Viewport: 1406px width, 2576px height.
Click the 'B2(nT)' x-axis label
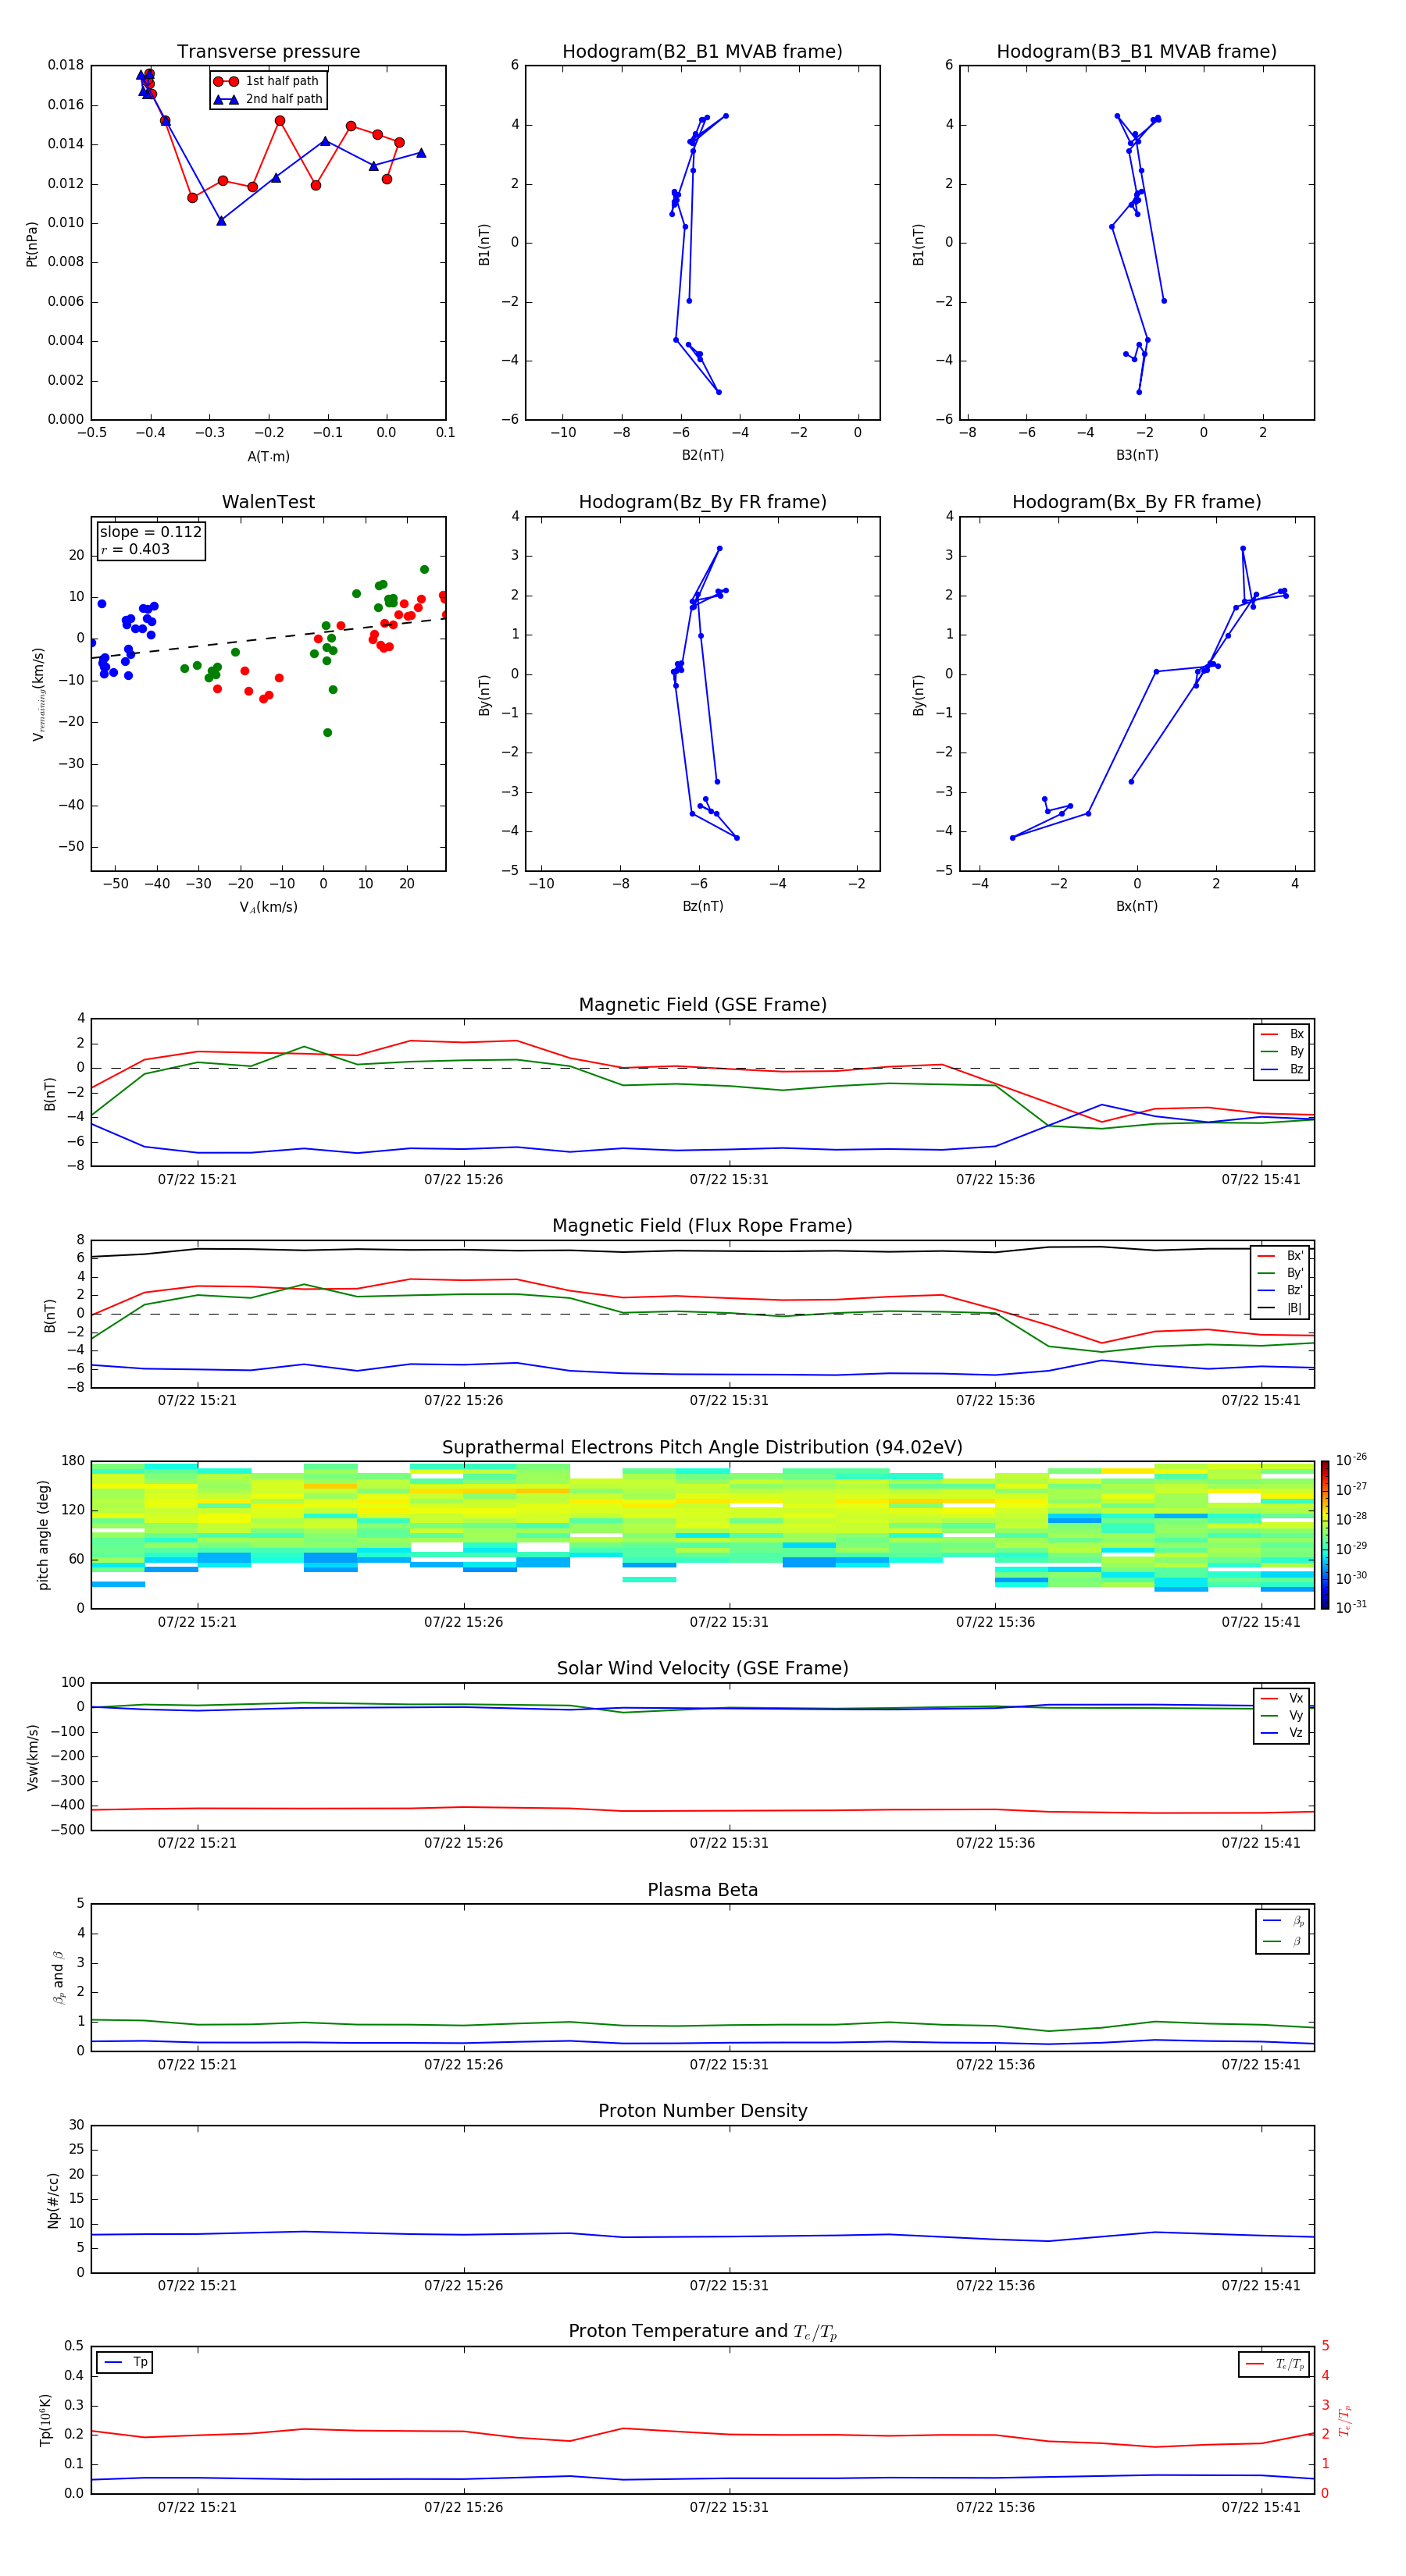pos(702,455)
